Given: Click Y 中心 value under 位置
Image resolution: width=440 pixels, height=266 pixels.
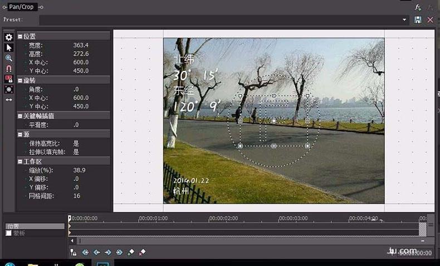Looking at the screenshot, I should pyautogui.click(x=81, y=71).
